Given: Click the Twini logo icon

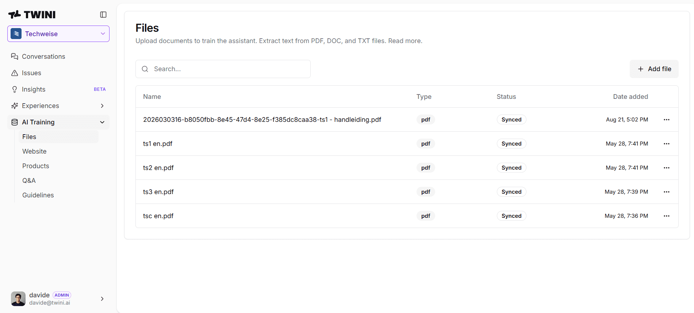Looking at the screenshot, I should pos(15,15).
